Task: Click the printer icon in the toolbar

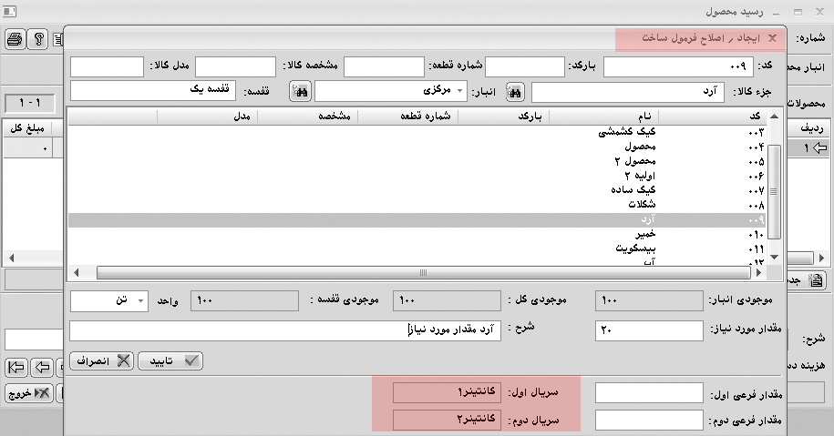Action: pyautogui.click(x=15, y=38)
